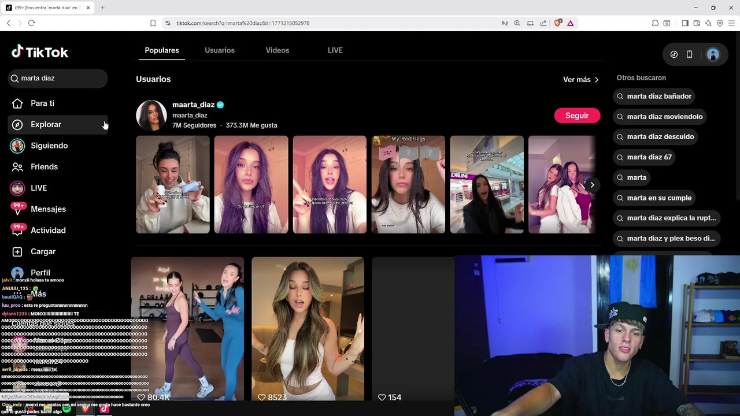Screen dimensions: 740x416
Task: Go to Para ti in sidebar
Action: pos(58,103)
